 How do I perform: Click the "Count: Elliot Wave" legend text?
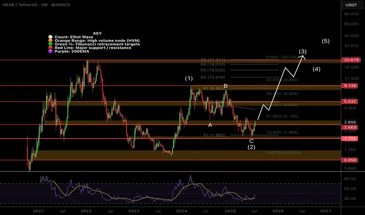coord(74,37)
